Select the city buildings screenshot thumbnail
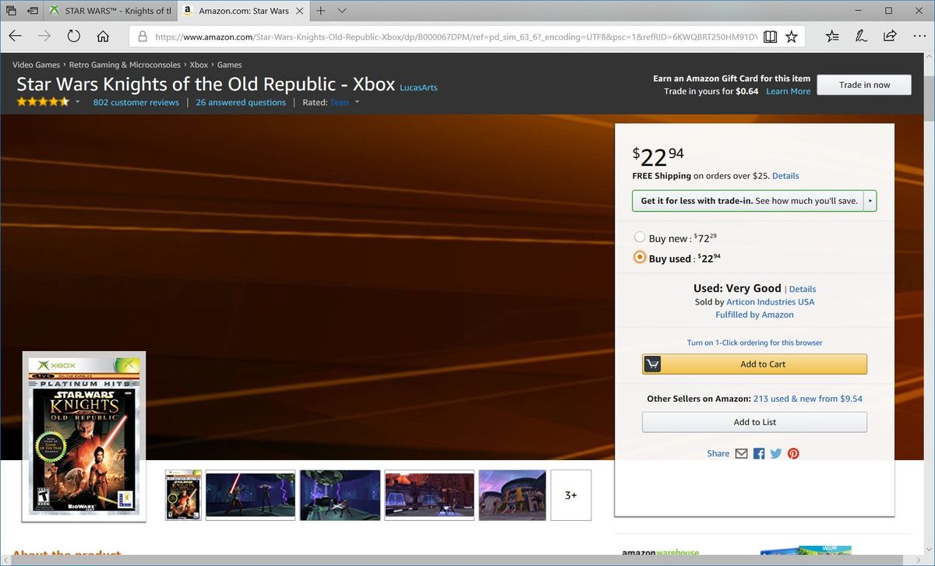 512,495
